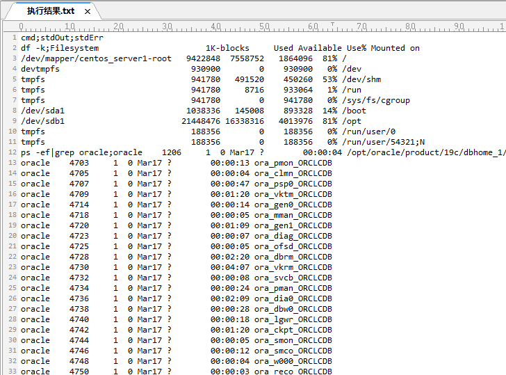
Task: Click the value '491520'
Action: (x=250, y=79)
